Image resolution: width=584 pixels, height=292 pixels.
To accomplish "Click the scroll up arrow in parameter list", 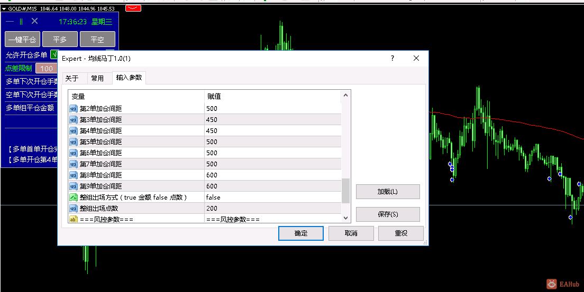I will (345, 95).
